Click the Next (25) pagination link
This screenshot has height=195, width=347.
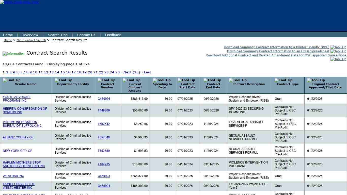pos(132,72)
